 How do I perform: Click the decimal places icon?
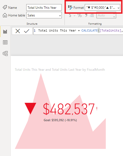92,15
